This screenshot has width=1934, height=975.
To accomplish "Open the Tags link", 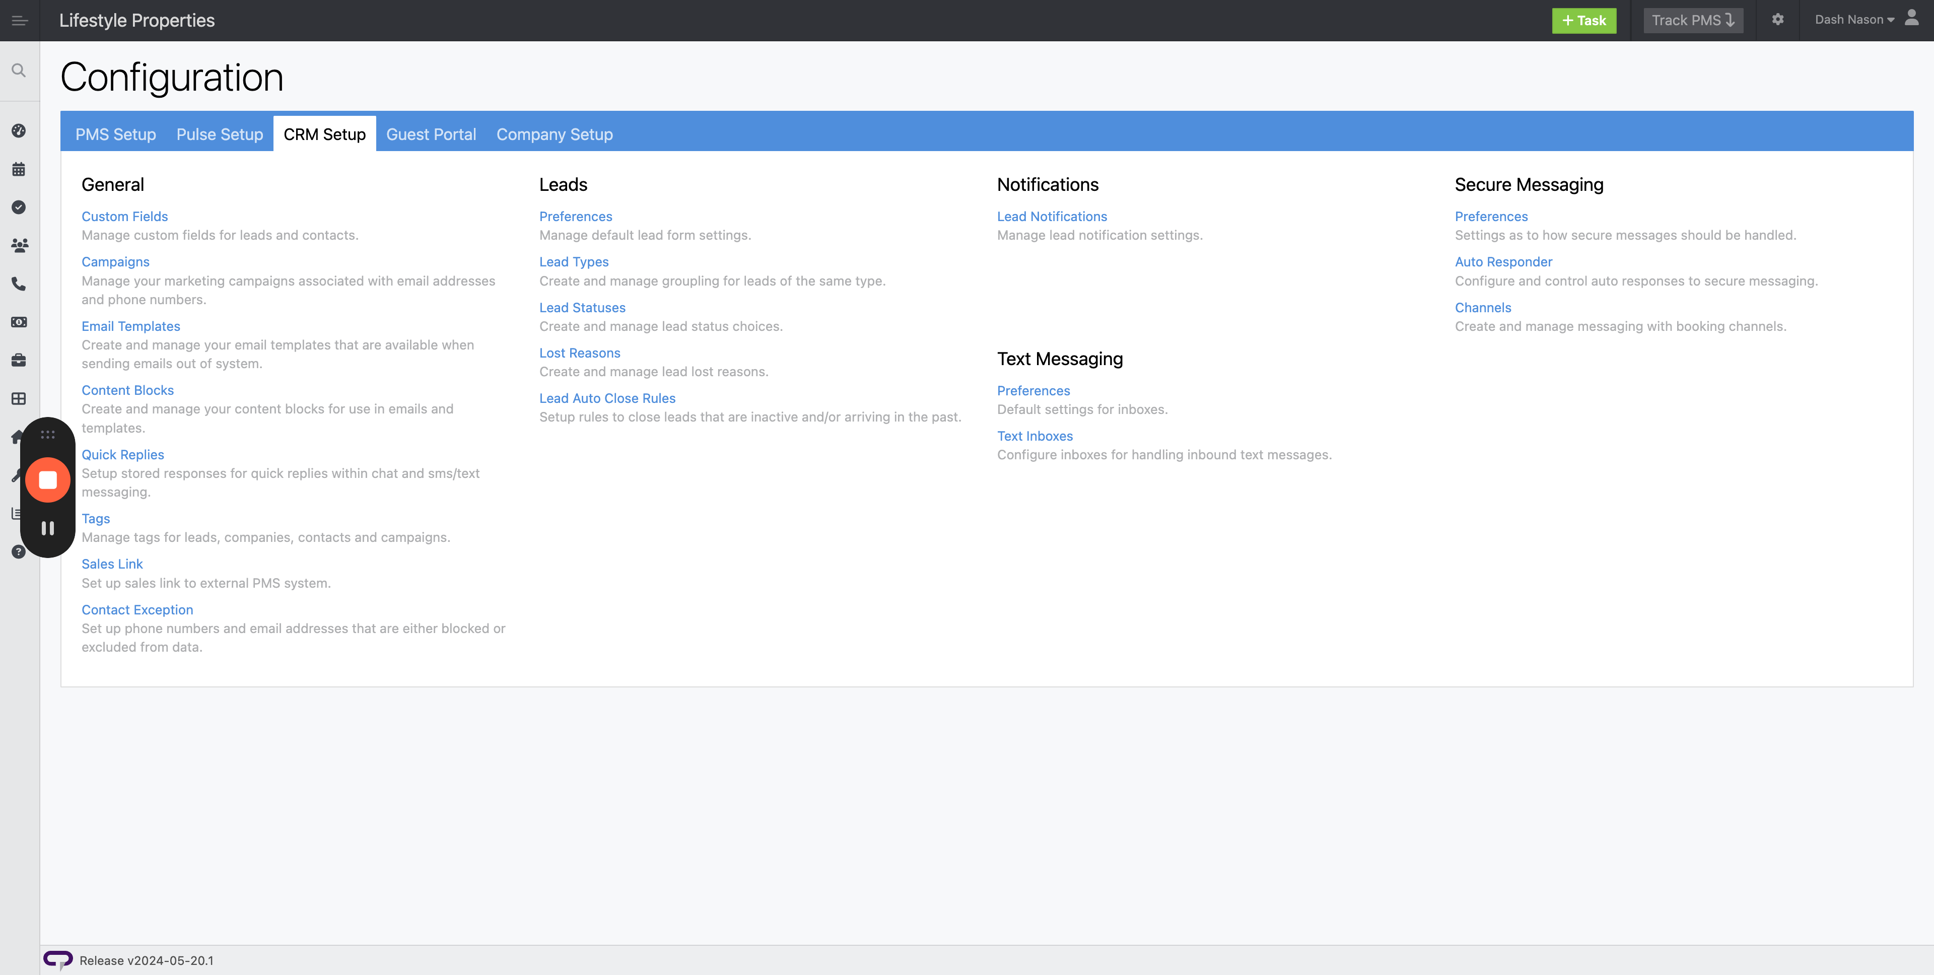I will pos(95,519).
